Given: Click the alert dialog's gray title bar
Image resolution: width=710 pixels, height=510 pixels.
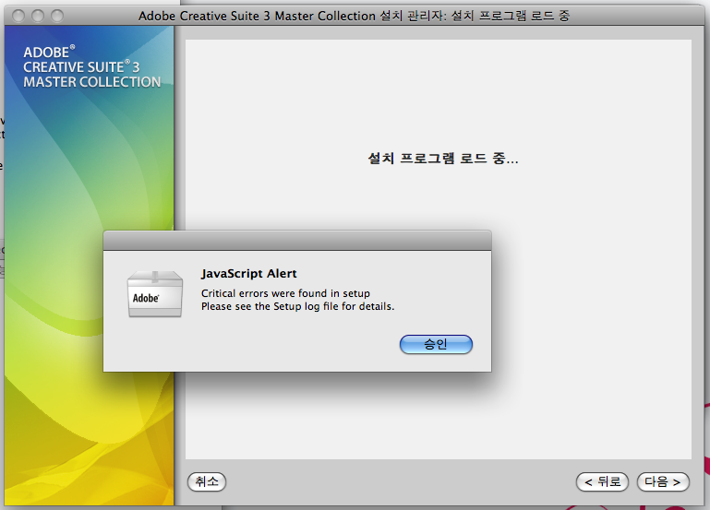Looking at the screenshot, I should (296, 240).
